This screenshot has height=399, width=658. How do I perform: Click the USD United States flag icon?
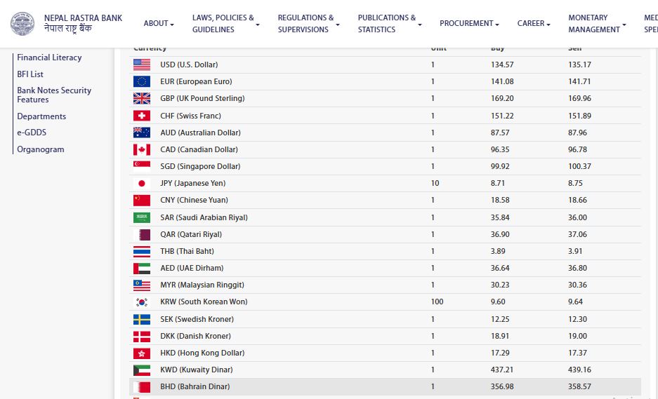click(141, 65)
